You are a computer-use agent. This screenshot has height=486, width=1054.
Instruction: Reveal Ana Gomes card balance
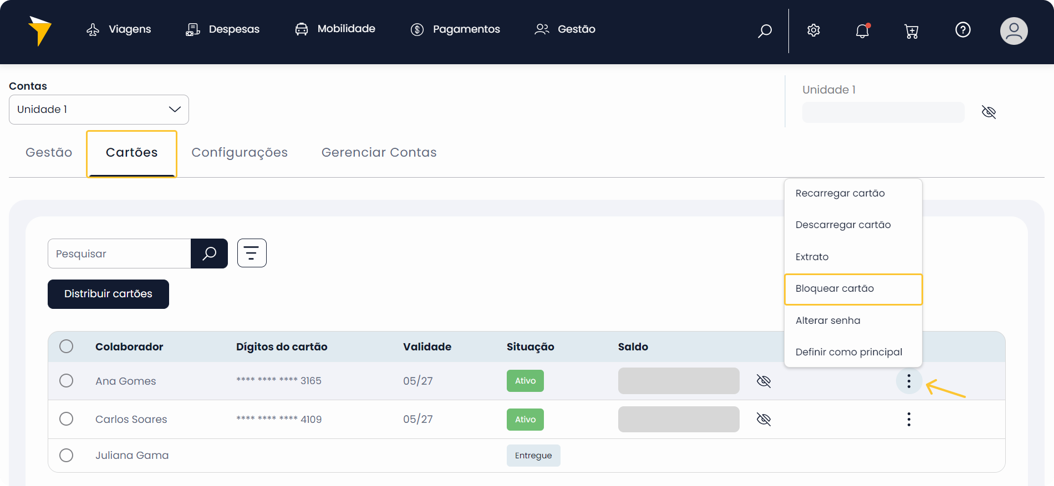click(x=763, y=381)
